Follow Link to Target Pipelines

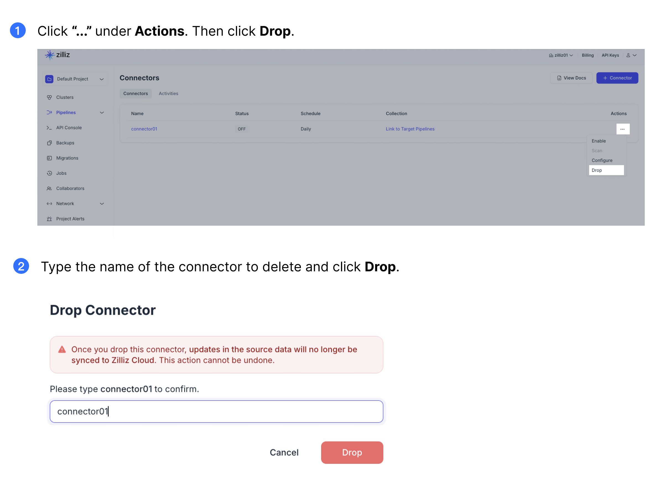[x=410, y=129]
